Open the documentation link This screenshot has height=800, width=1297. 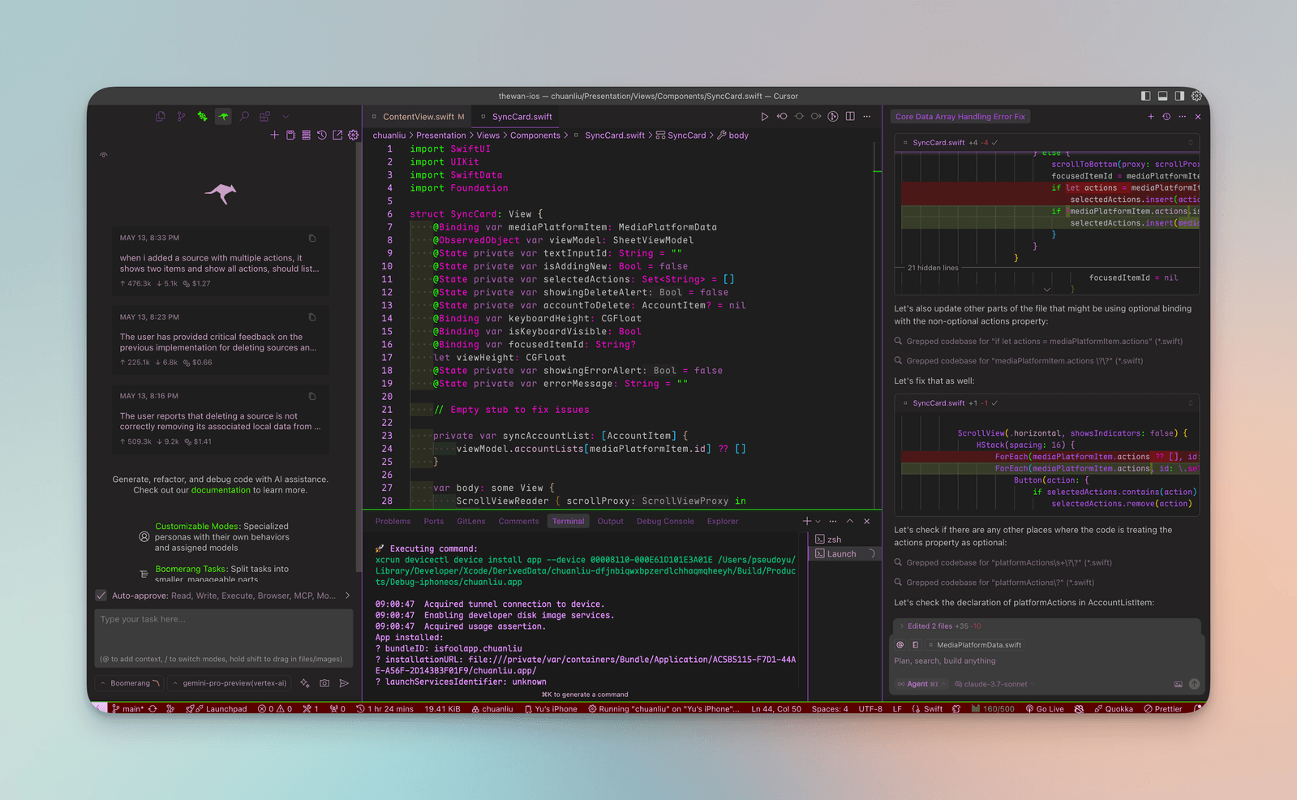(x=221, y=490)
